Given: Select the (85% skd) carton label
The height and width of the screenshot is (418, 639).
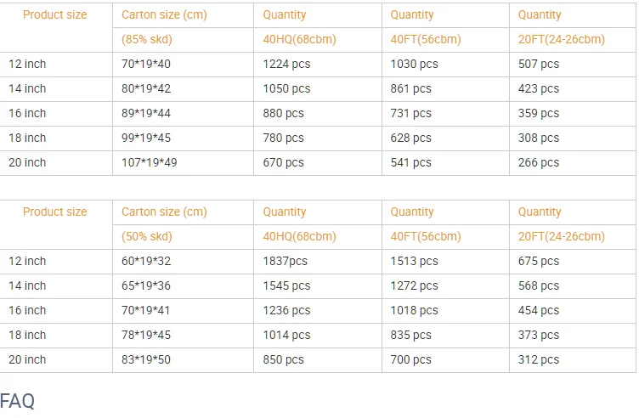Looking at the screenshot, I should (x=146, y=39).
